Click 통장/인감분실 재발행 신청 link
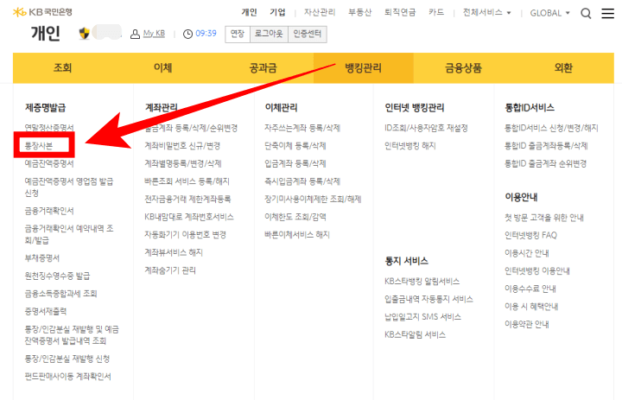Screen dimensions: 622x400 [67, 359]
